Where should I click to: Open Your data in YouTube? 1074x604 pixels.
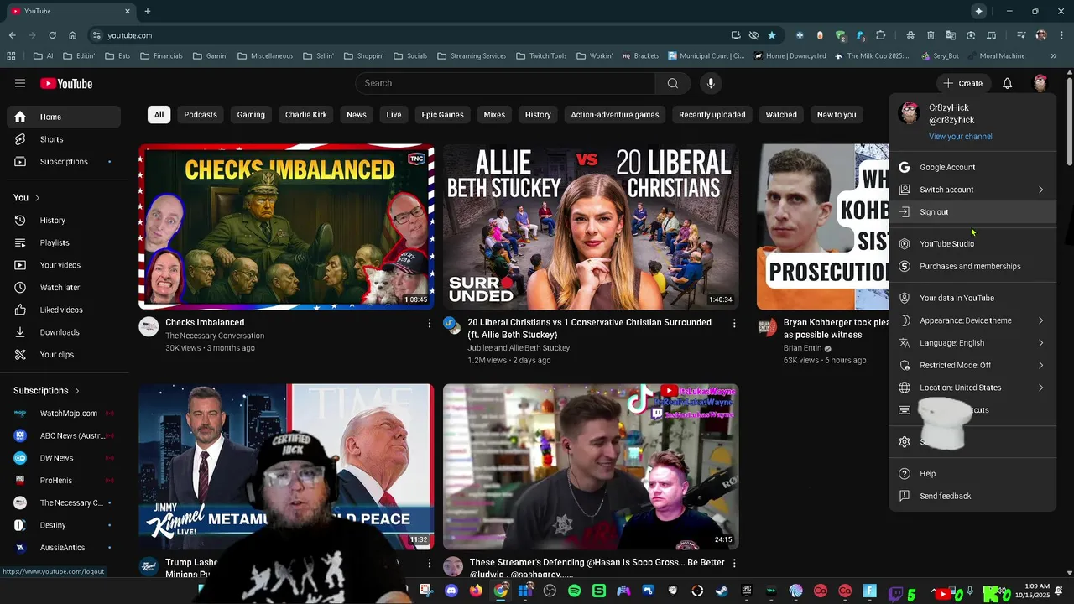tap(972, 298)
